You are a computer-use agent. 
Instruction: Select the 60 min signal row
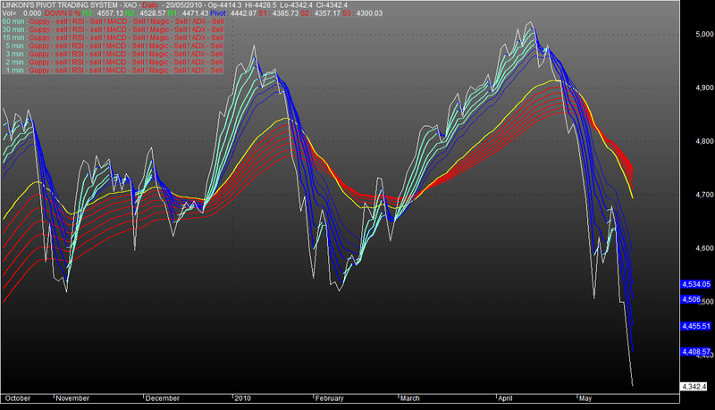(x=113, y=21)
